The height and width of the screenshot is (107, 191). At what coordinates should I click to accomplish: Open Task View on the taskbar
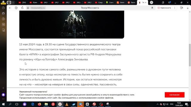coord(17,104)
